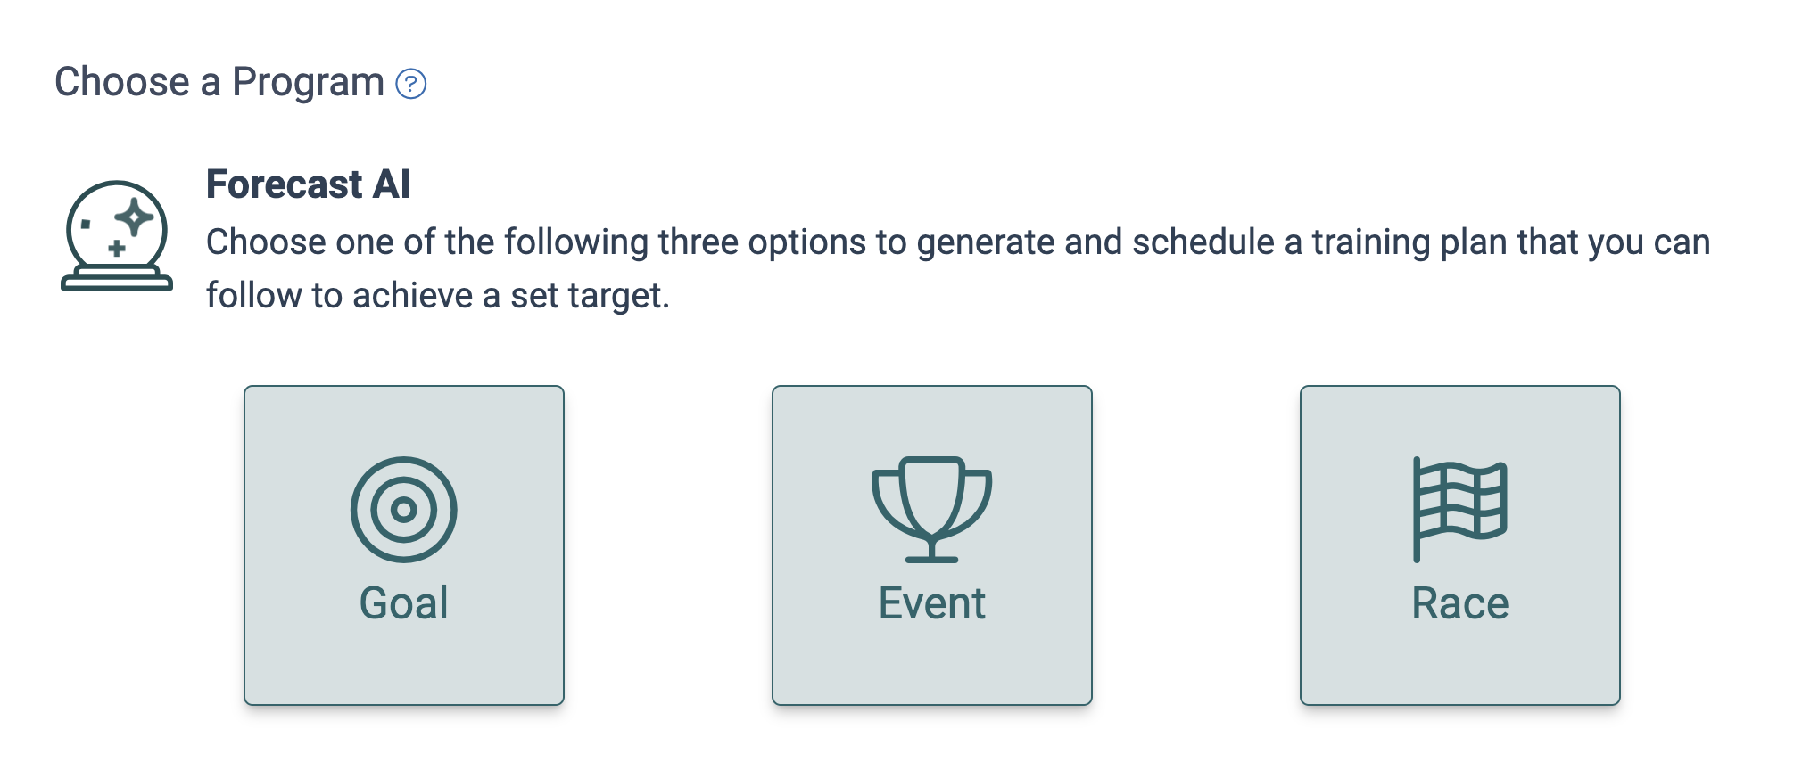Click the Race checkered flag icon
The image size is (1802, 770).
tap(1460, 508)
